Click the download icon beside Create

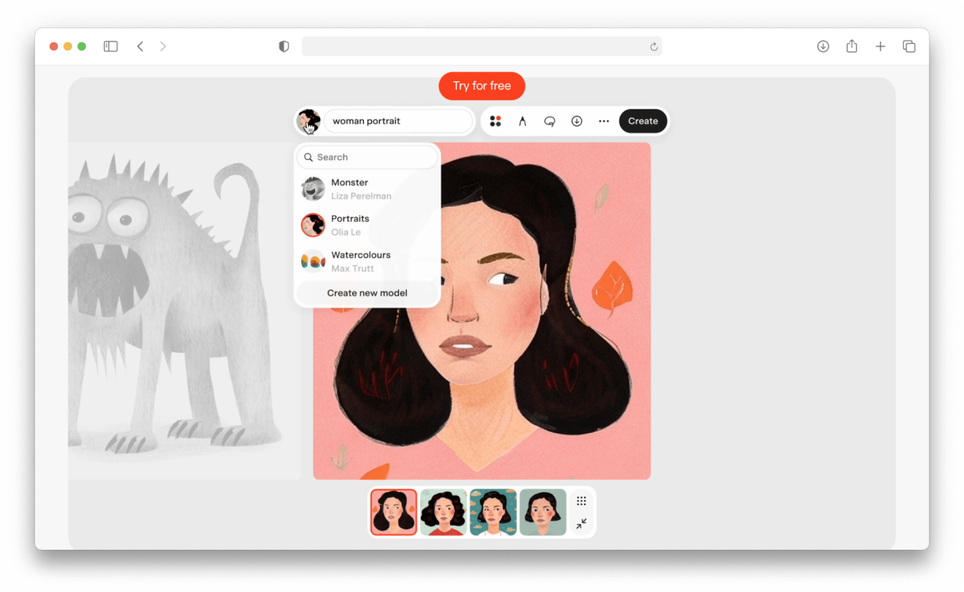577,121
